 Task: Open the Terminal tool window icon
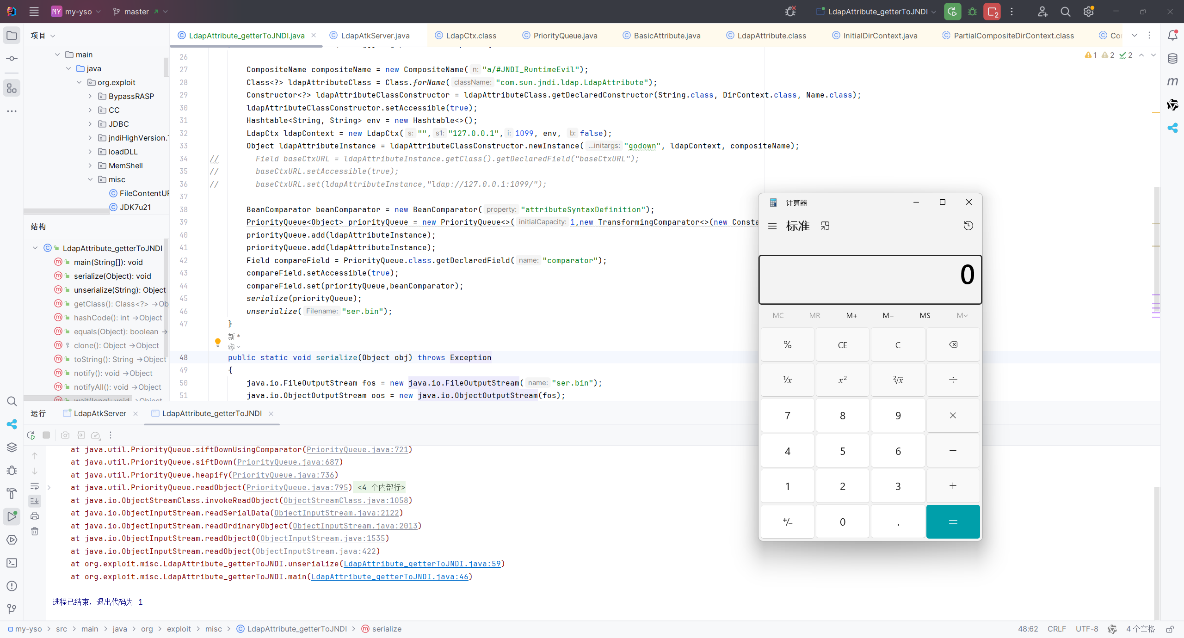pos(12,563)
